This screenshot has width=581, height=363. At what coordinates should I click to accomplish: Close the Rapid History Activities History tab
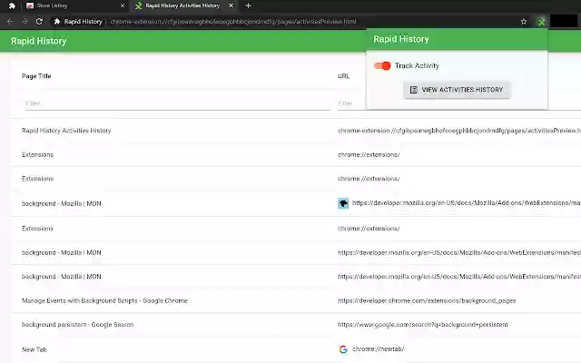[x=231, y=5]
